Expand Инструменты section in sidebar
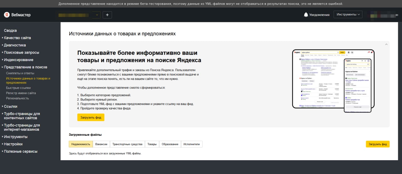The height and width of the screenshot is (174, 402). pos(16,137)
